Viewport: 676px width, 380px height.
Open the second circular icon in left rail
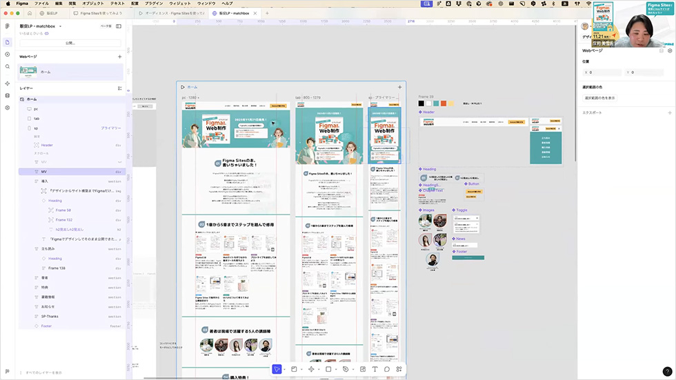click(x=8, y=54)
